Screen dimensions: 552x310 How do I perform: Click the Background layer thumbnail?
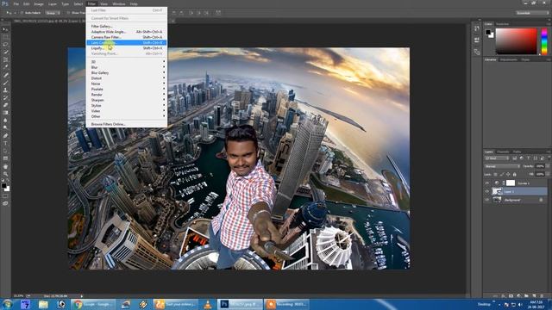[497, 200]
